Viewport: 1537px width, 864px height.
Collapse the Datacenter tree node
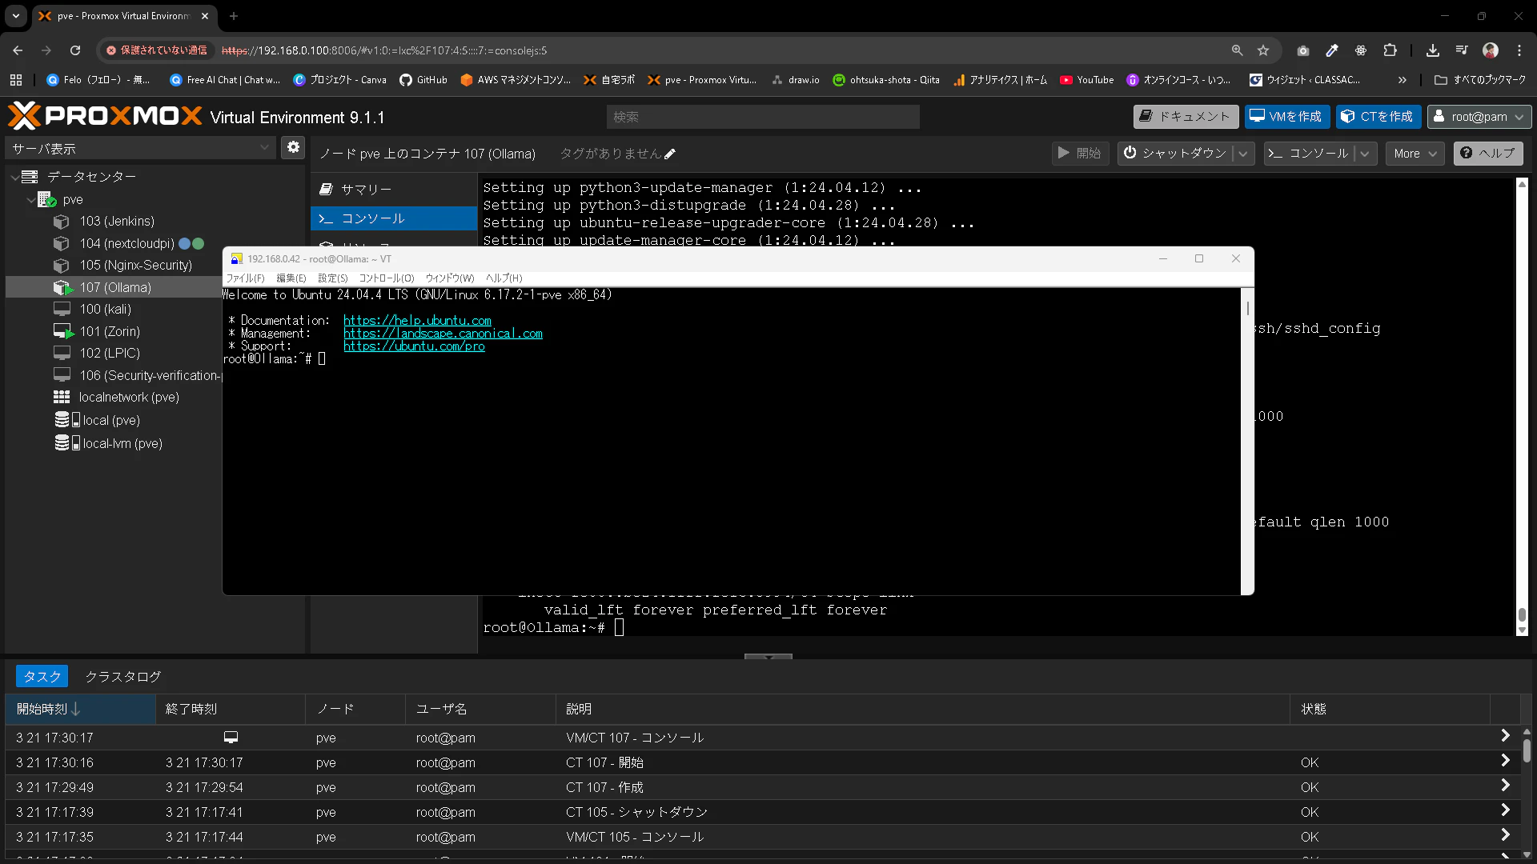tap(15, 177)
